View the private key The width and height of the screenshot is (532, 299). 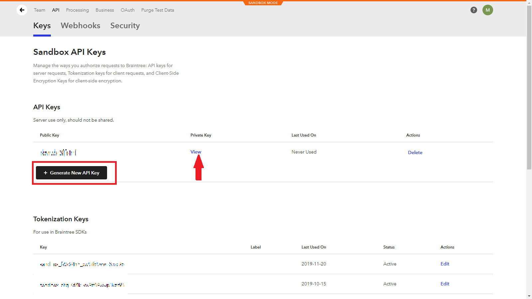click(x=196, y=152)
